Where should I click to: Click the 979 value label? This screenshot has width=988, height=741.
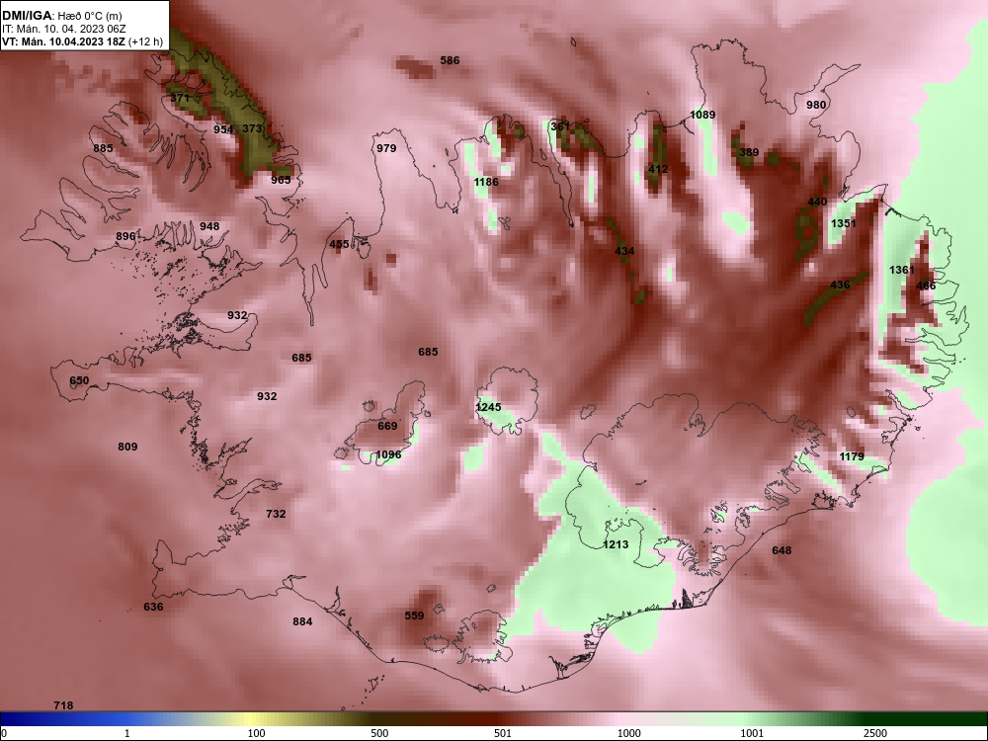387,148
